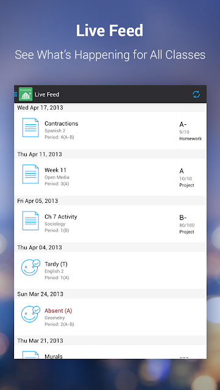This screenshot has width=220, height=390.
Task: Tap the attendance face icon for Absent (A)
Action: click(x=30, y=314)
